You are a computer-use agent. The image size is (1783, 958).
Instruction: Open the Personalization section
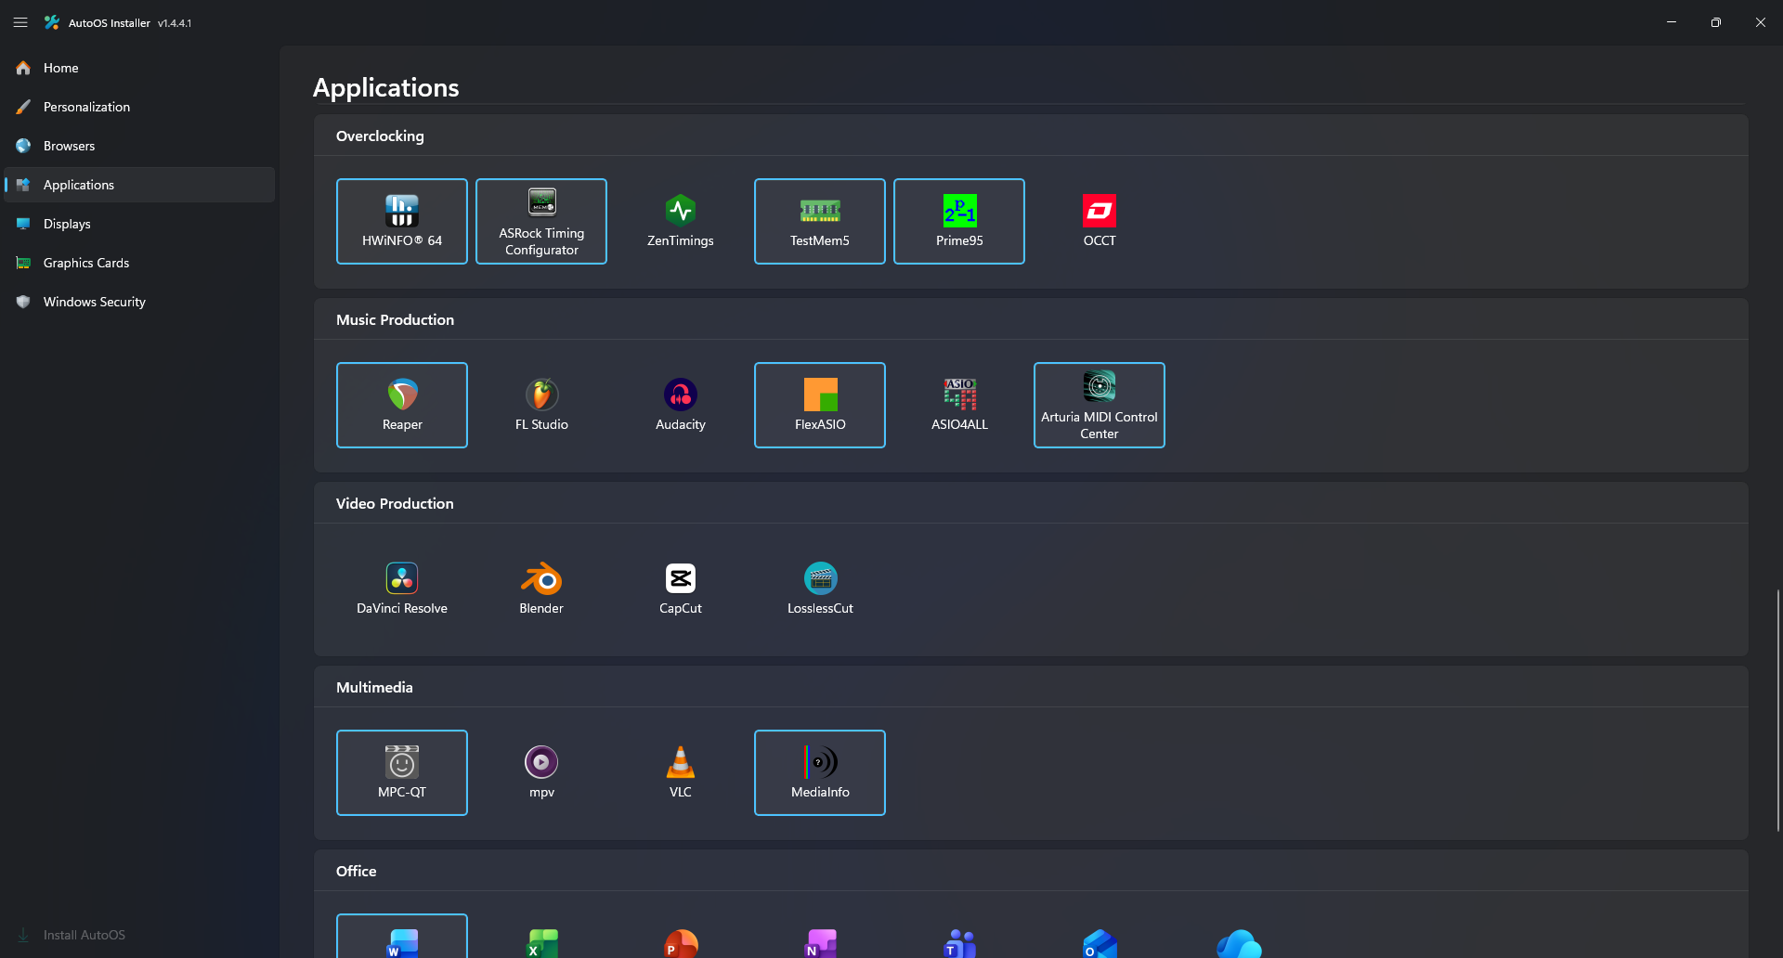139,107
